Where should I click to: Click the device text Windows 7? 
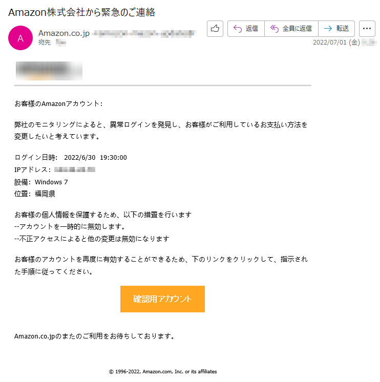[x=51, y=182]
